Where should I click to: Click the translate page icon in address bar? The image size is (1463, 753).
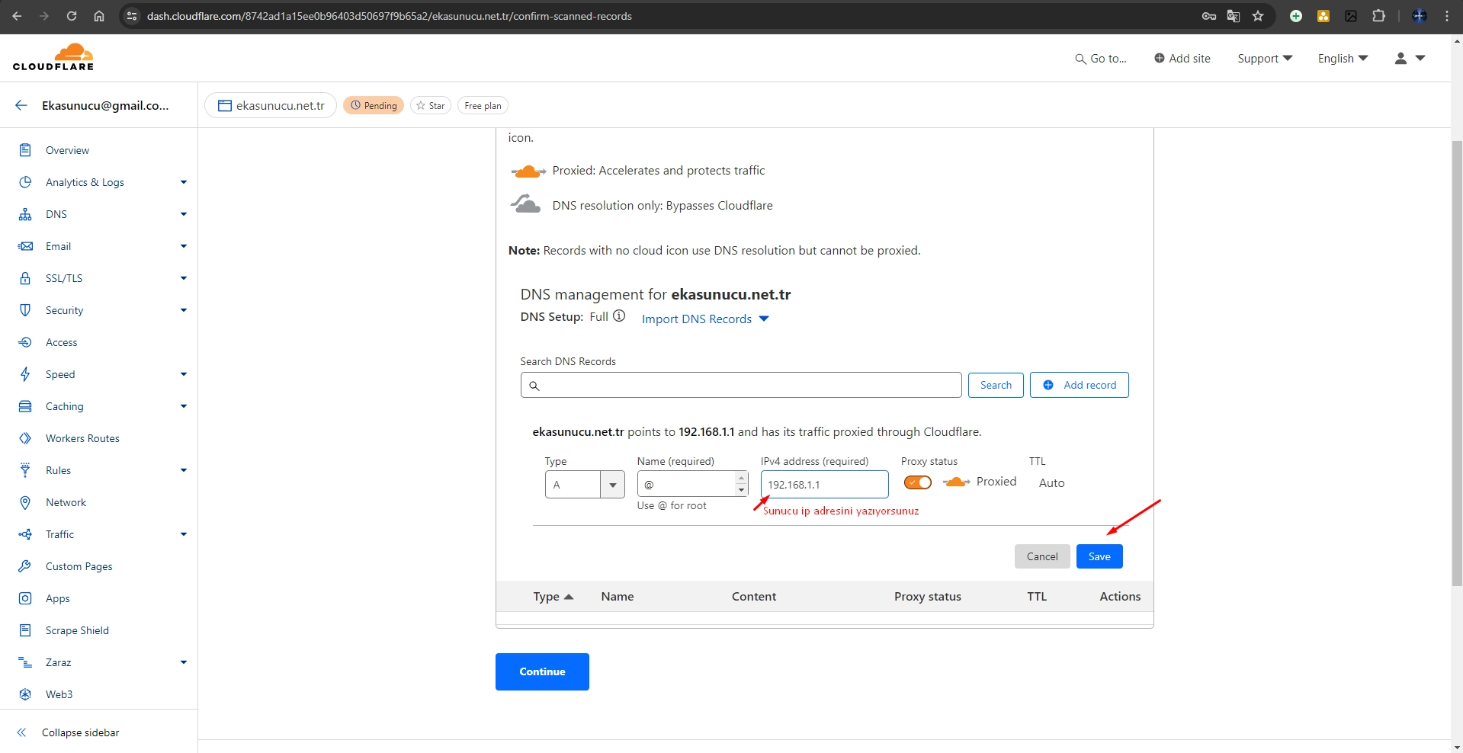pos(1234,16)
